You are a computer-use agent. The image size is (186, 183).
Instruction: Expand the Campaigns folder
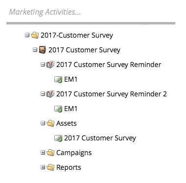coord(43,153)
